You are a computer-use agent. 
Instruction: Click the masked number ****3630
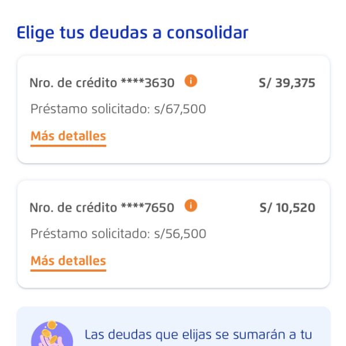(x=148, y=83)
